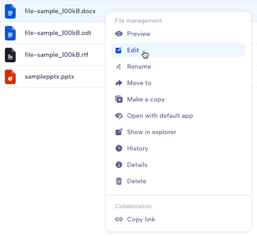Click the icon beside Show in explorer
Image resolution: width=257 pixels, height=238 pixels.
pos(119,132)
